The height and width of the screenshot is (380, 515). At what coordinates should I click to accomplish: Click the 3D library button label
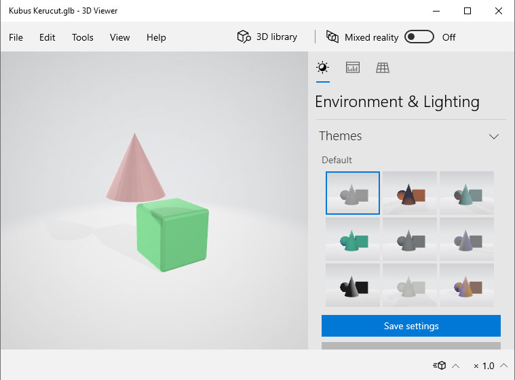click(x=277, y=37)
